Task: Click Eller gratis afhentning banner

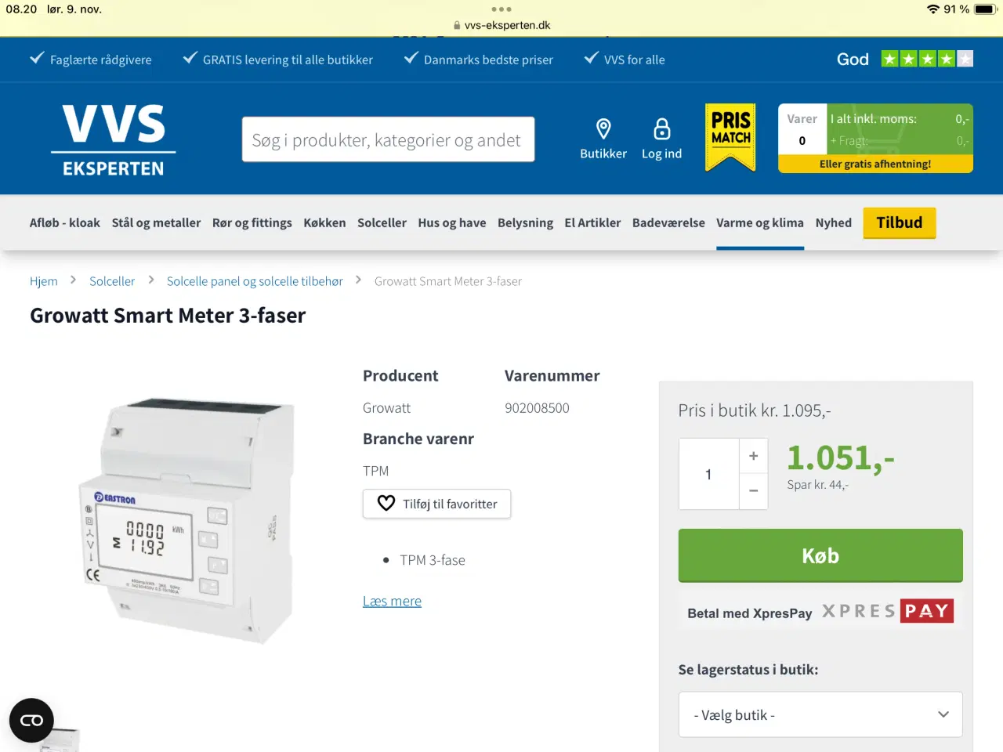Action: (875, 164)
